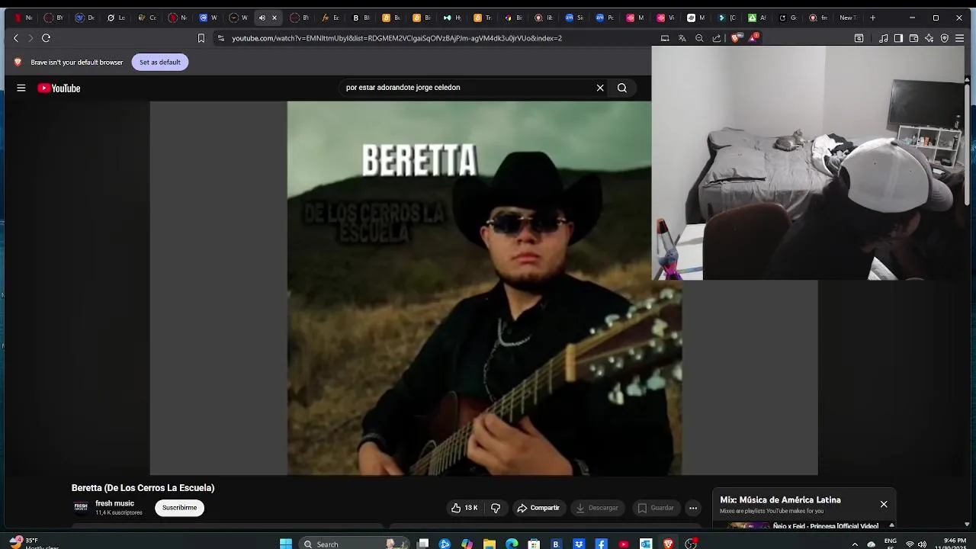The height and width of the screenshot is (549, 976).
Task: Switch to the Hy tab
Action: coord(452,18)
